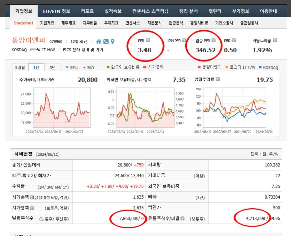Click orange 코스닥 IT H/W legend swatch
This screenshot has width=291, height=236.
pyautogui.click(x=227, y=67)
